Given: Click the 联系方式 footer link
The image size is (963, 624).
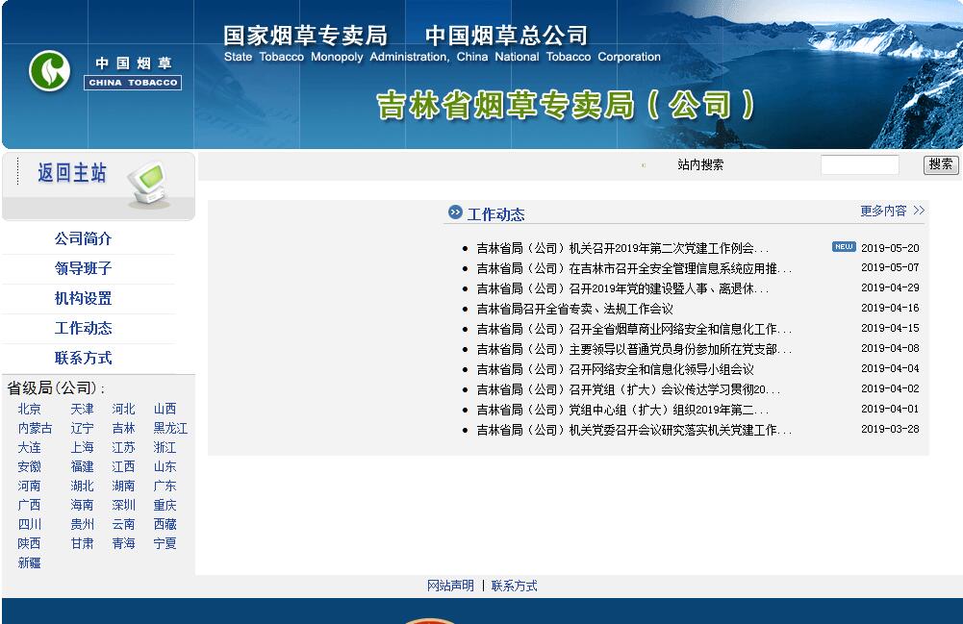Looking at the screenshot, I should [514, 586].
